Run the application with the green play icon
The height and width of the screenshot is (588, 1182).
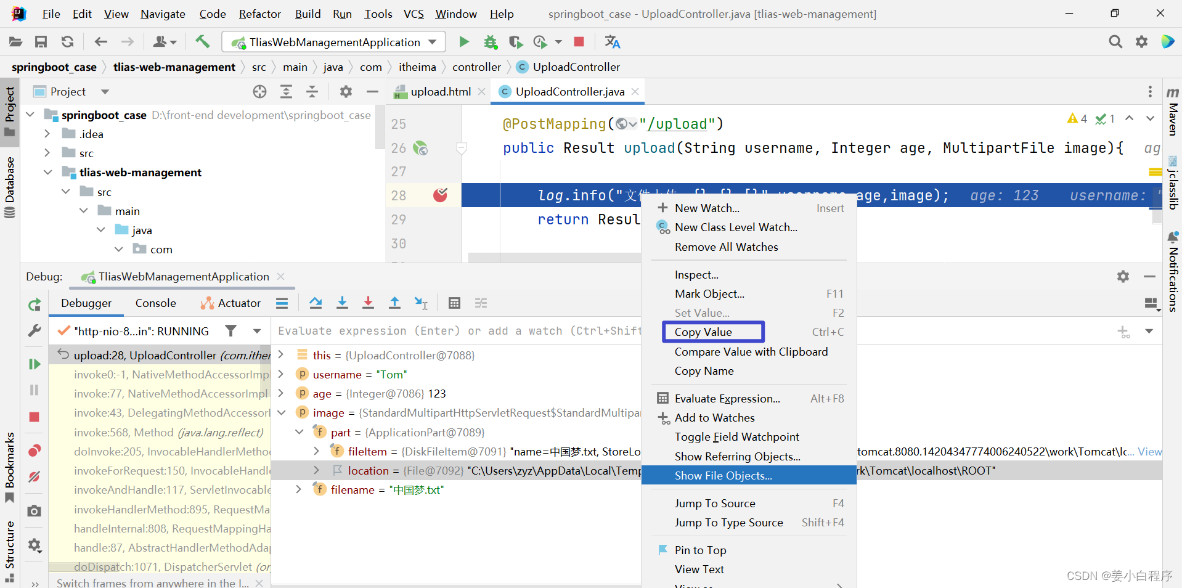point(463,41)
